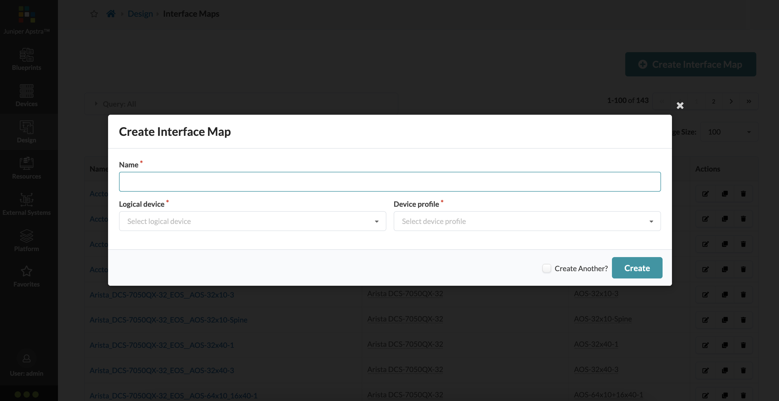Edit the AOS-32x40-3 interface map
This screenshot has width=779, height=401.
(705, 370)
